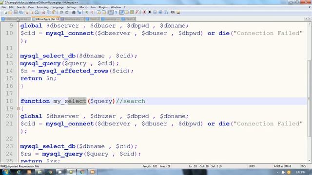The width and height of the screenshot is (312, 175).
Task: Click scroll-up arrow of the editor scrollbar
Action: tap(309, 24)
